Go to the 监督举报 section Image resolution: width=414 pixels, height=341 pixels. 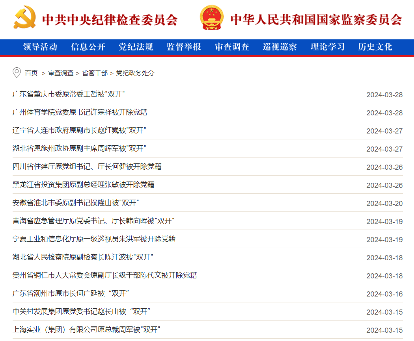(184, 47)
